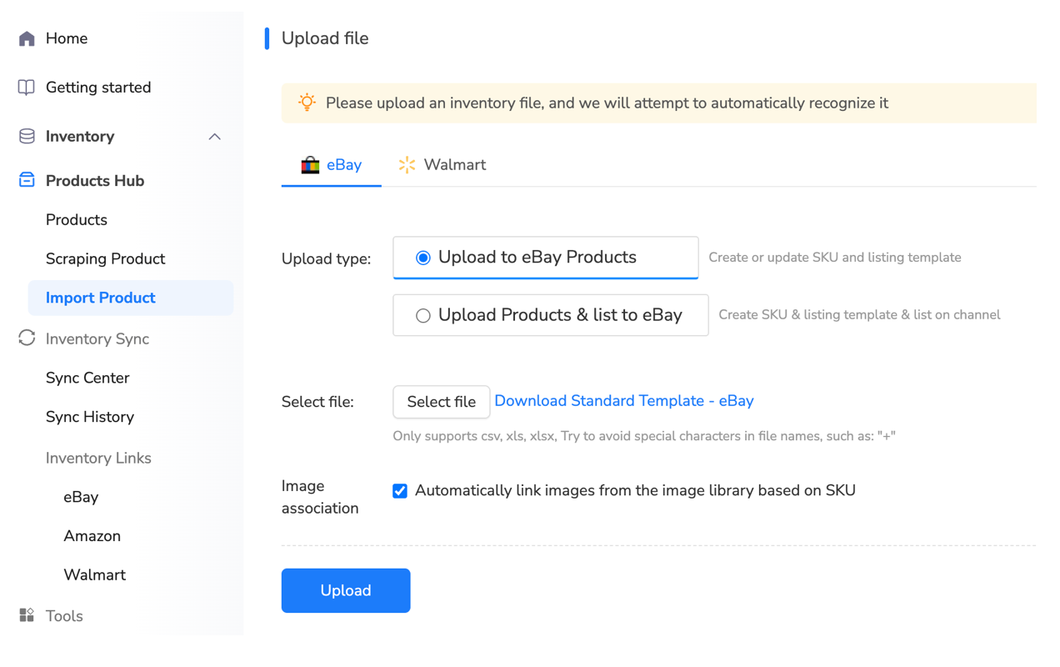This screenshot has width=1060, height=667.
Task: Click the eBay shopping bag icon
Action: (310, 164)
